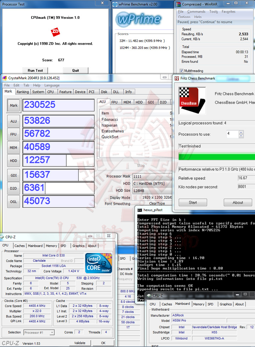
Task: Open the Tools menu in WinRAR
Action: [214, 11]
